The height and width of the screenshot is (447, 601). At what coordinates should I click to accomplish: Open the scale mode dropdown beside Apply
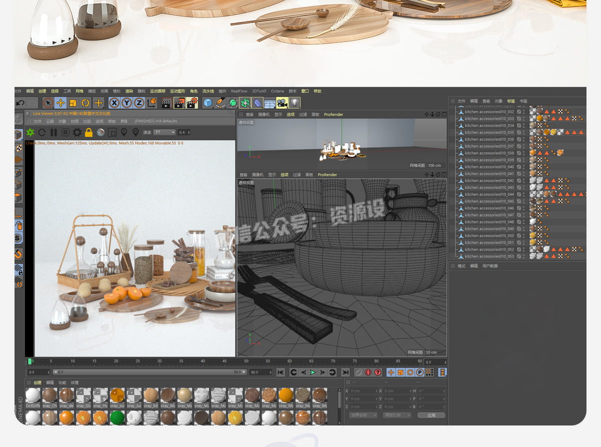pos(397,415)
